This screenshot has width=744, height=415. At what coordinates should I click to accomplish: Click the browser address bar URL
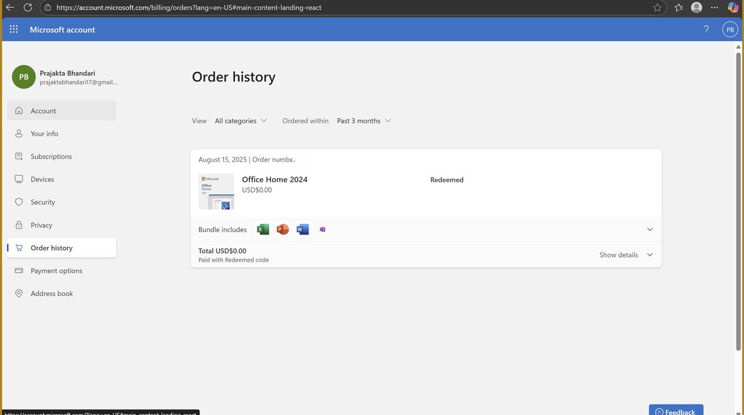tap(188, 7)
